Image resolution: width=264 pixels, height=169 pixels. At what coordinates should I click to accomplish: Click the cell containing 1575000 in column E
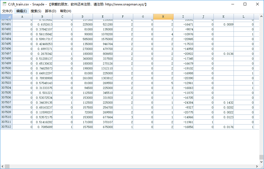tap(103, 39)
